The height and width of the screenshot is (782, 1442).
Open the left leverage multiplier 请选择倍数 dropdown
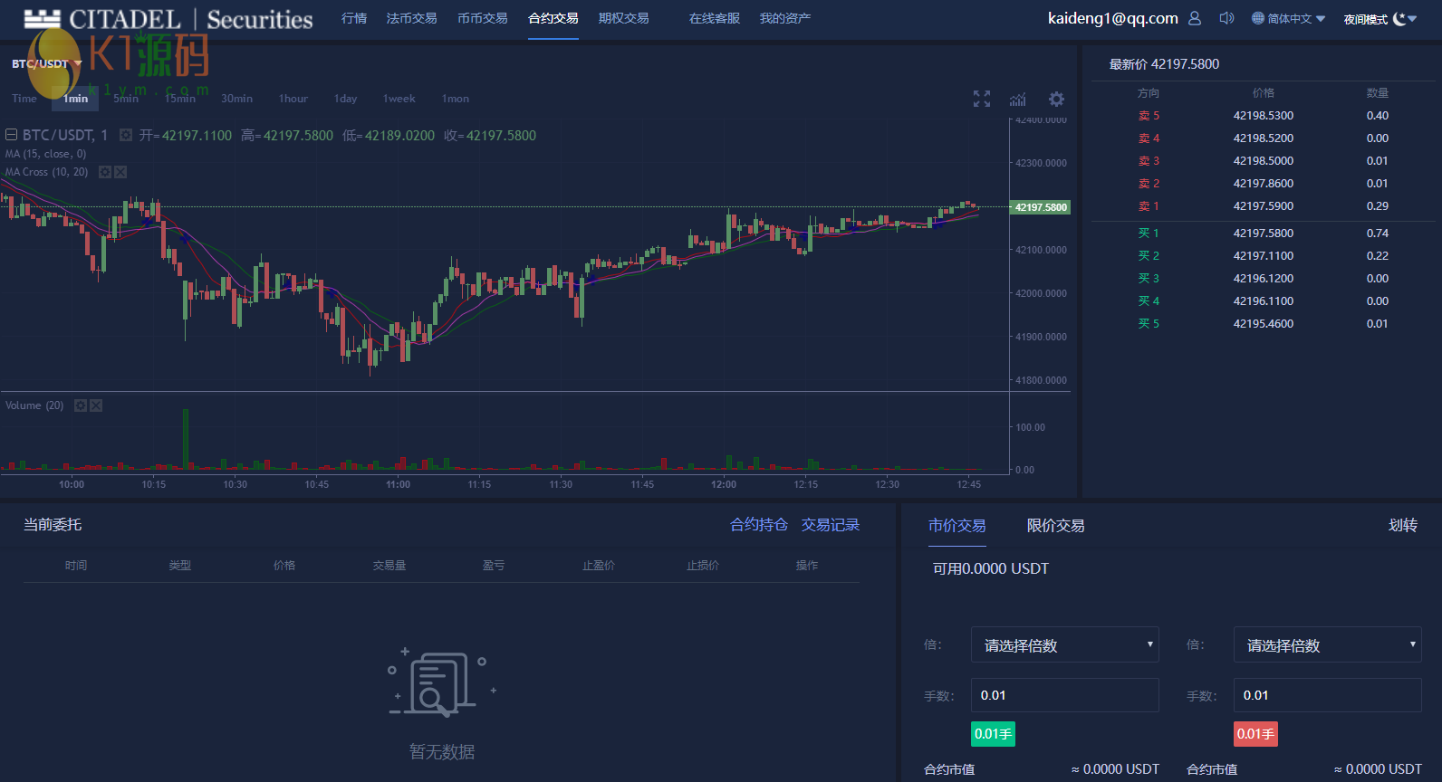(x=1065, y=644)
